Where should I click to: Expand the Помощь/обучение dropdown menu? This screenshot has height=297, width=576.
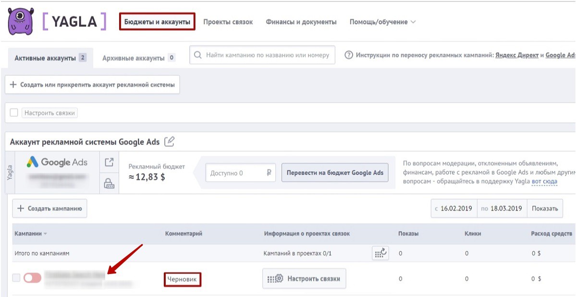(382, 22)
